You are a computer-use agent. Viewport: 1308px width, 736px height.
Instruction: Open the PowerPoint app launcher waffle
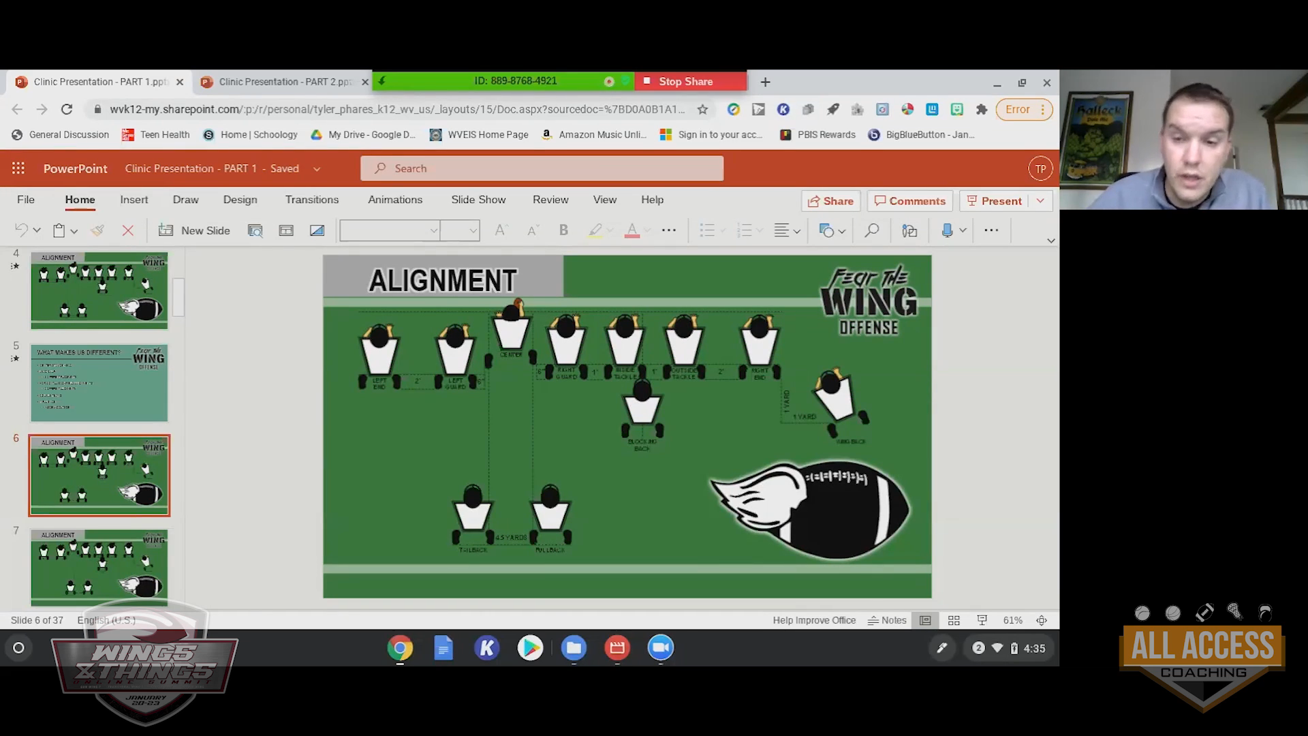point(18,168)
